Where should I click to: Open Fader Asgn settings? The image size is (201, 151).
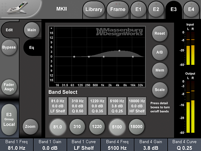tap(9, 87)
